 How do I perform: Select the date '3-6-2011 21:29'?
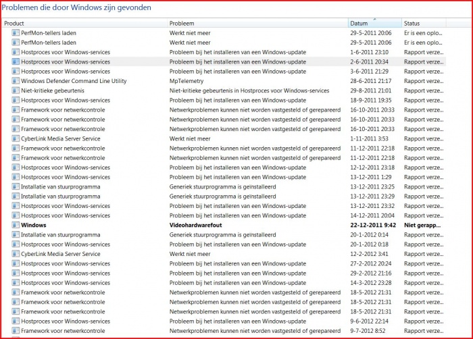[369, 71]
